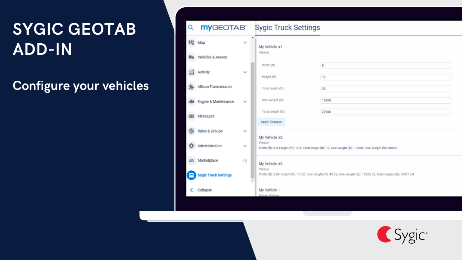Click the Administration gear icon

(x=191, y=146)
